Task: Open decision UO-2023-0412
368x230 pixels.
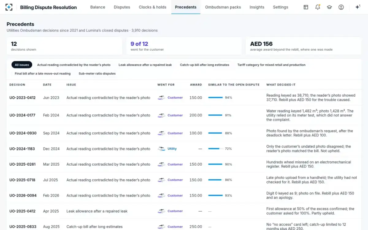Action: (x=22, y=98)
